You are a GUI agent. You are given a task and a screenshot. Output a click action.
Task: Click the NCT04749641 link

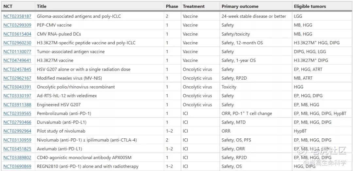(17, 60)
